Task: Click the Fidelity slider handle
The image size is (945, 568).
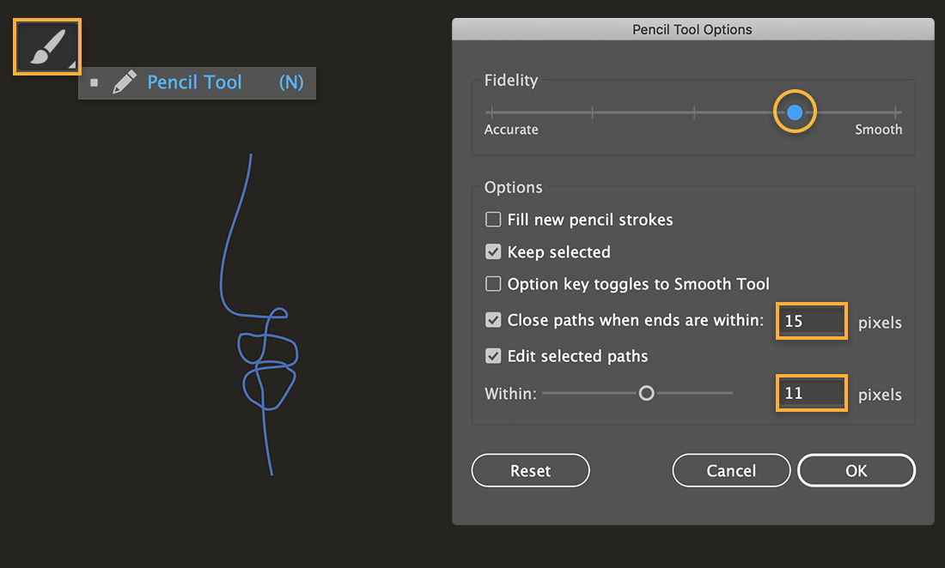Action: (795, 112)
